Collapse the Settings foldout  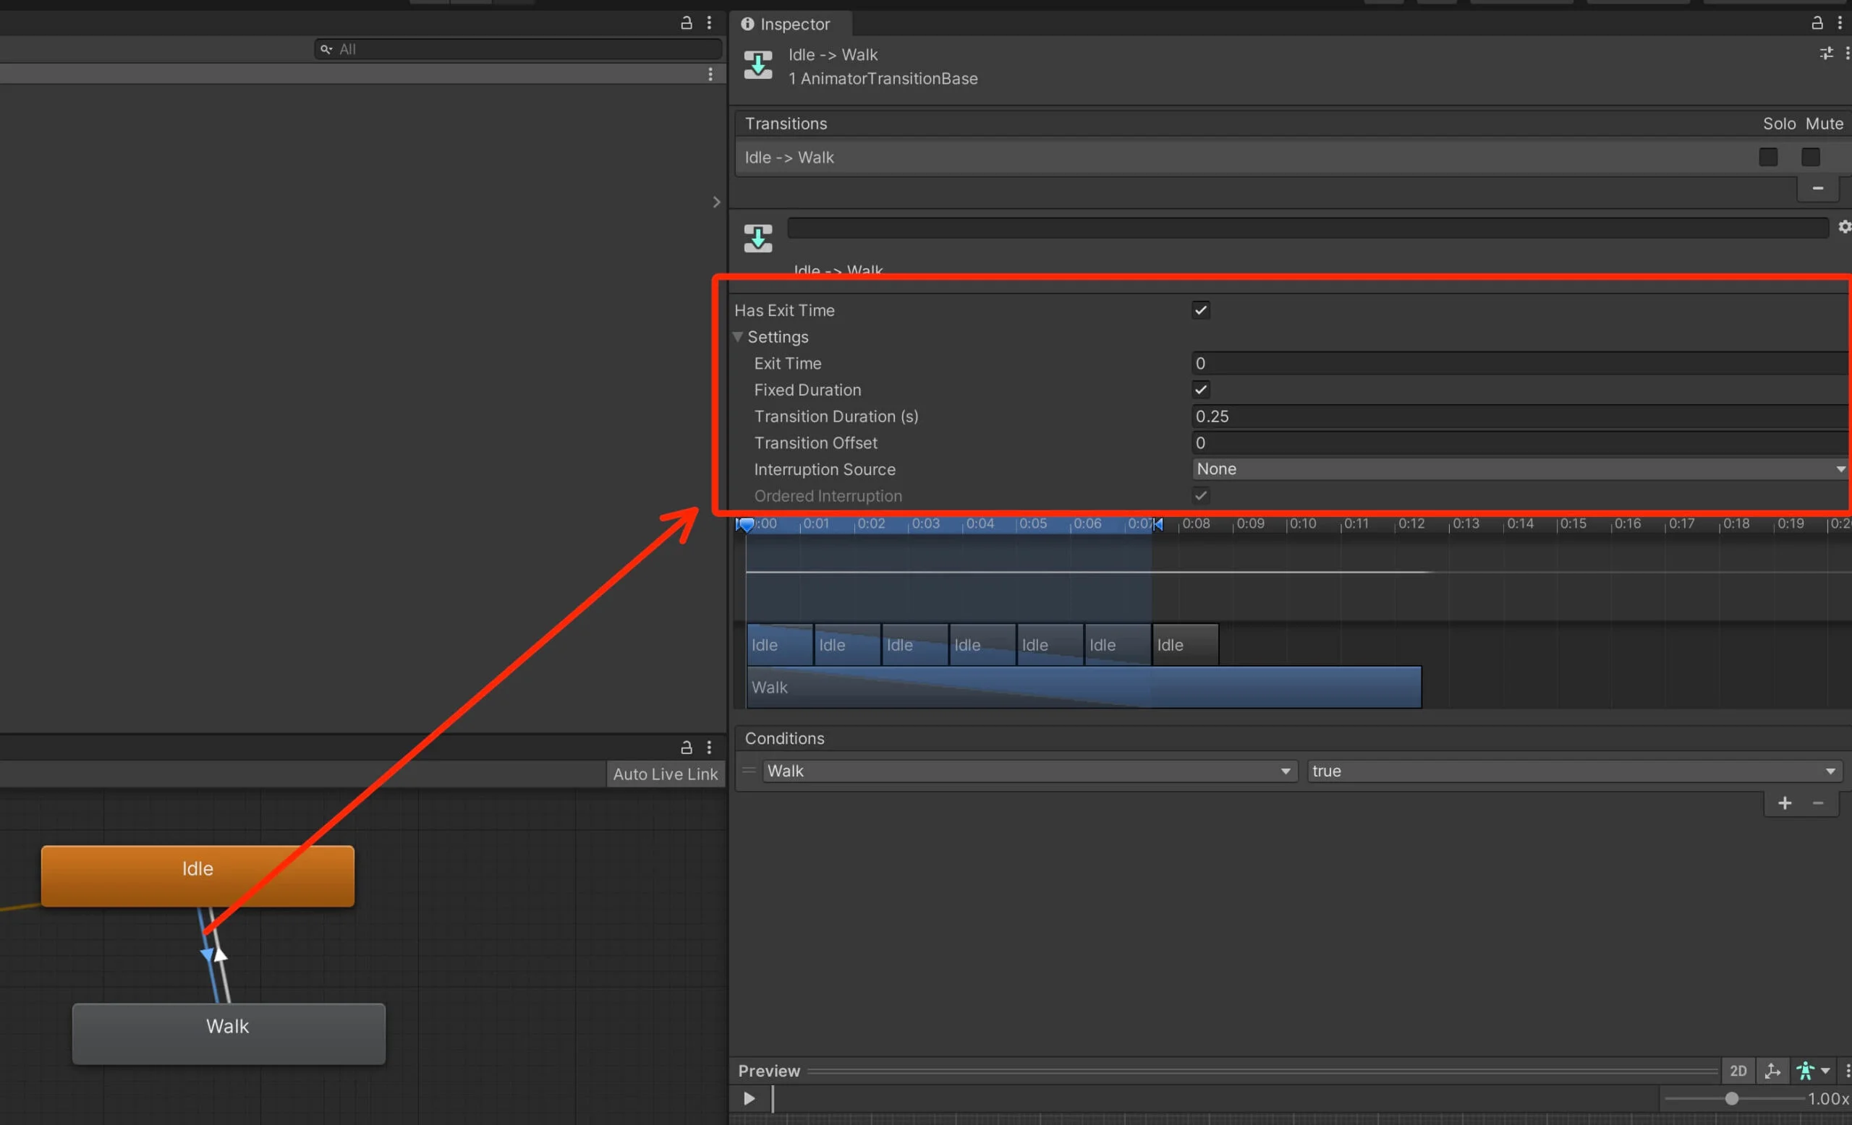tap(738, 336)
